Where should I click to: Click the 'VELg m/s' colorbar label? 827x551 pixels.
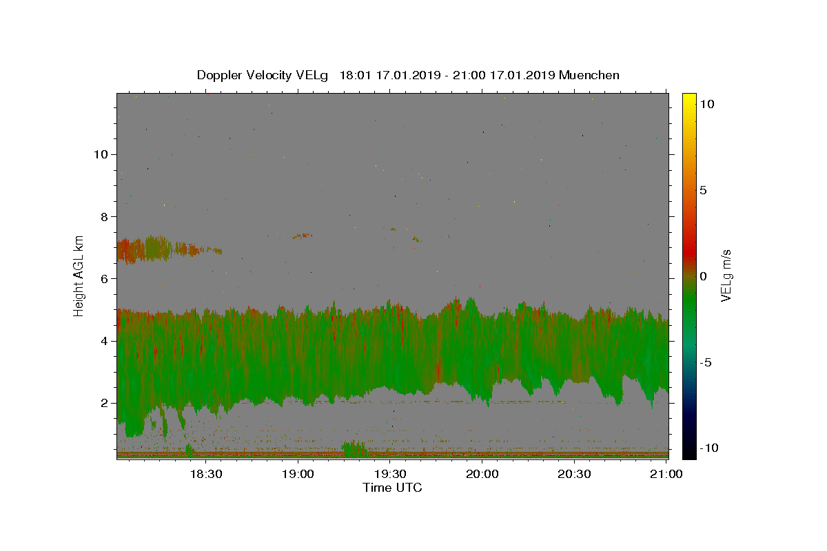point(725,275)
